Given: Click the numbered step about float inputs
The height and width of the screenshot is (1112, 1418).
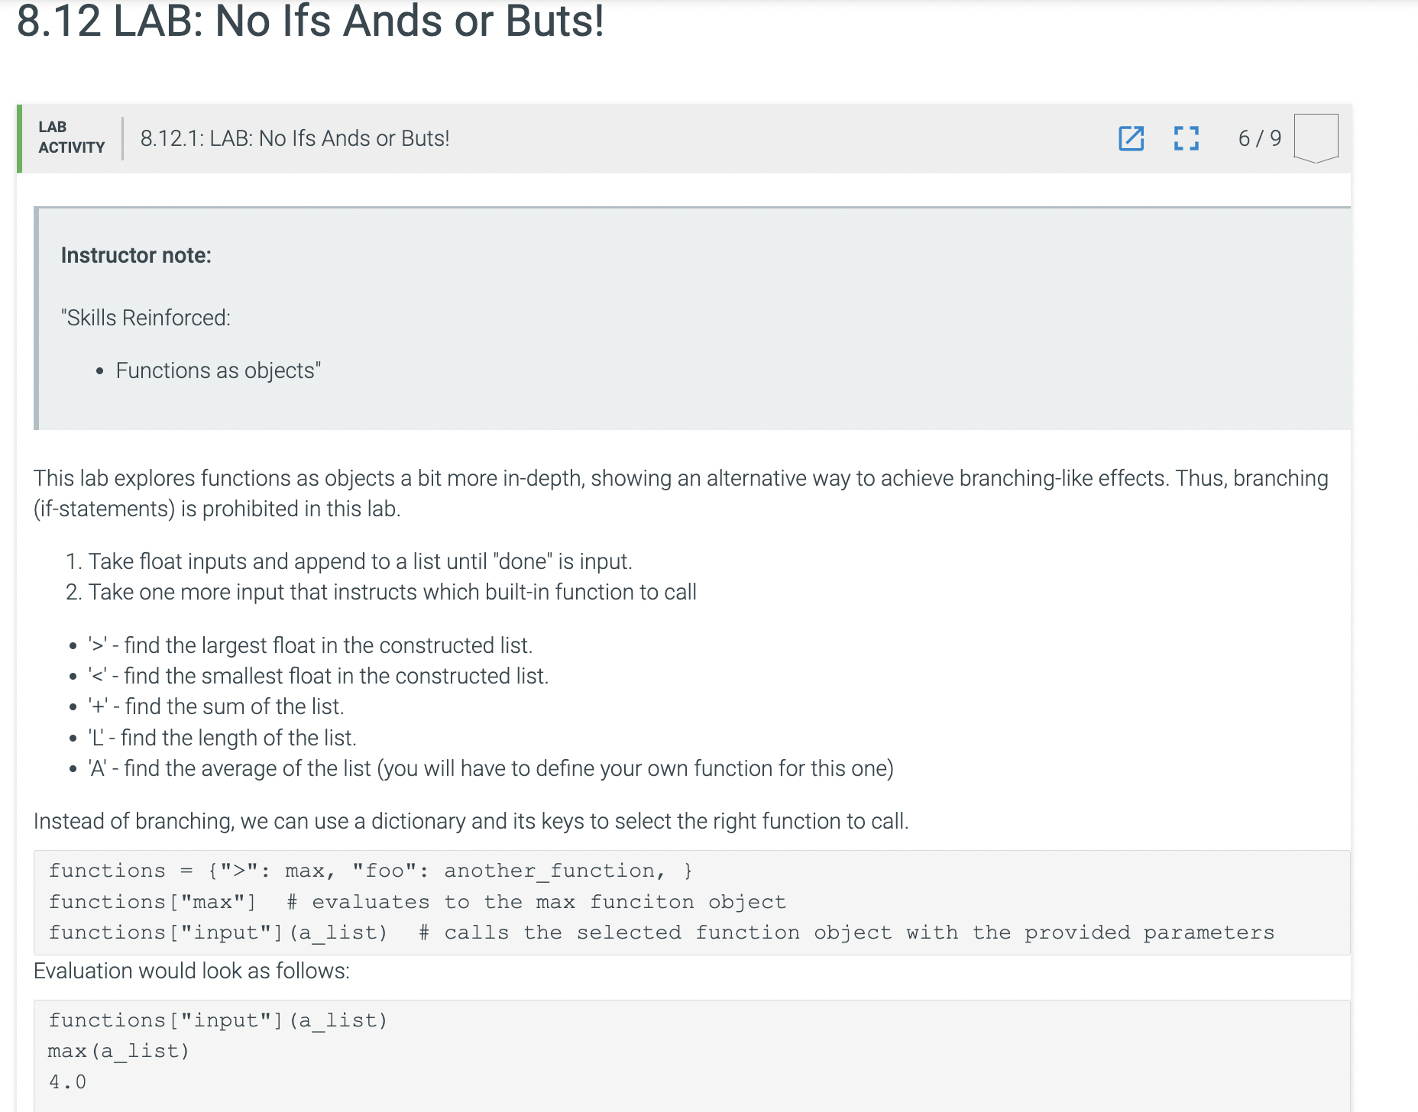Looking at the screenshot, I should tap(359, 561).
